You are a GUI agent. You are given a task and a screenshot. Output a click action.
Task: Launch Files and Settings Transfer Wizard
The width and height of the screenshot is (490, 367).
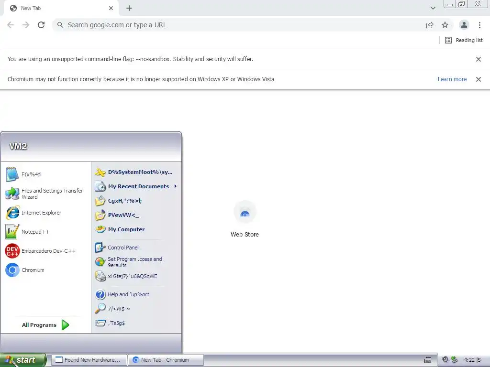coord(45,194)
